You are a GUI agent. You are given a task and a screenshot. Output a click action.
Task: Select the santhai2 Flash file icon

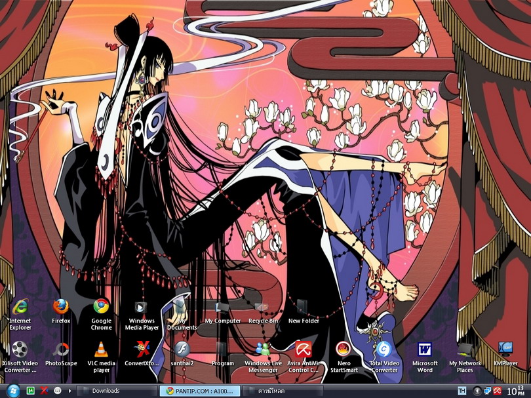pos(182,354)
